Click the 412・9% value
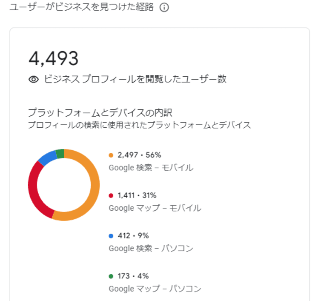Image resolution: width=315 pixels, height=301 pixels. (x=133, y=236)
